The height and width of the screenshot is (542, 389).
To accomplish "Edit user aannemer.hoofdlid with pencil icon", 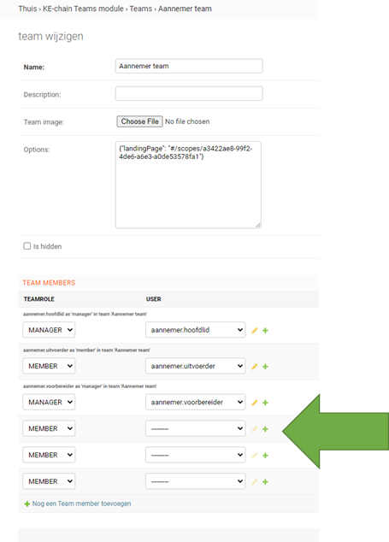I will pos(255,331).
